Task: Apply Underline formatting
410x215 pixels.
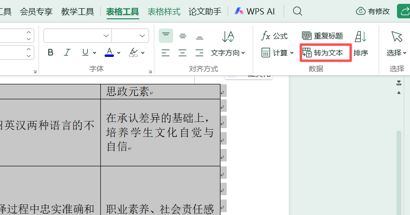Action: click(85, 53)
